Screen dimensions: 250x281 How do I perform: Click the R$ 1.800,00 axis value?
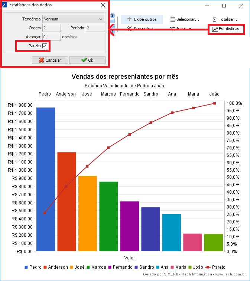20,105
